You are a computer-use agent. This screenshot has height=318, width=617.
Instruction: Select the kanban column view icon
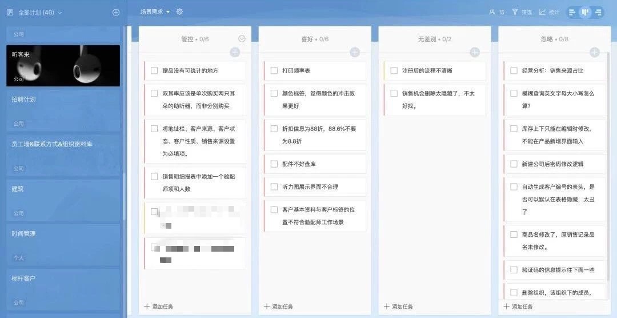coord(586,12)
